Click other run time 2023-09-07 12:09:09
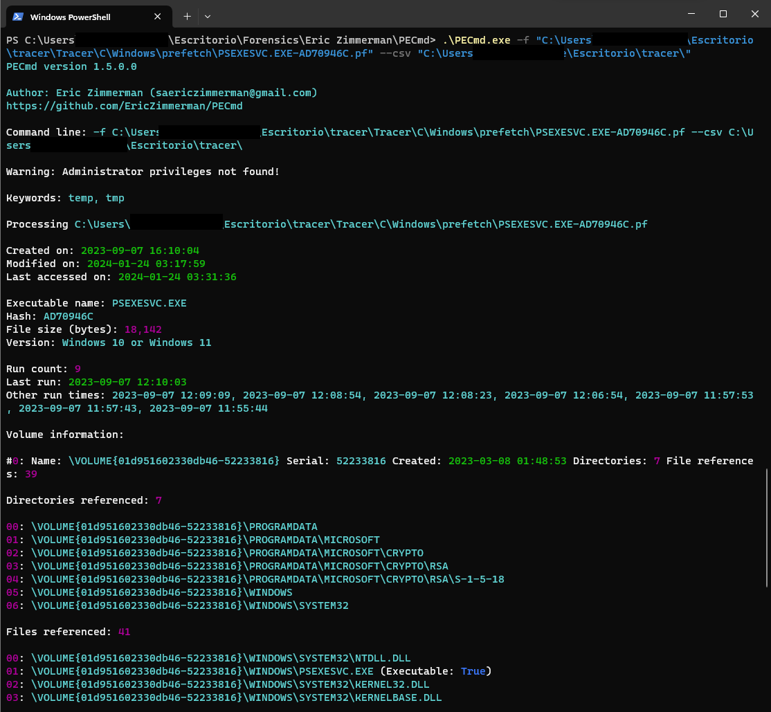771x712 pixels. point(171,395)
